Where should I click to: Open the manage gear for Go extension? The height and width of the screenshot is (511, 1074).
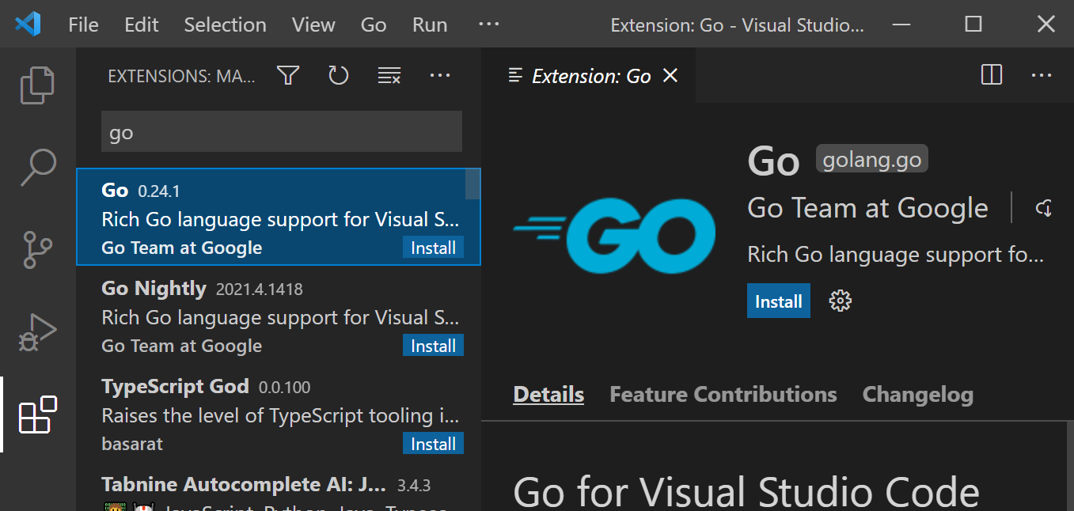840,301
